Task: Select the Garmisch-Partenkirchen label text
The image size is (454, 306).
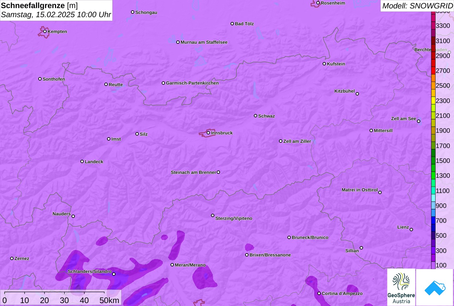Action: click(192, 83)
